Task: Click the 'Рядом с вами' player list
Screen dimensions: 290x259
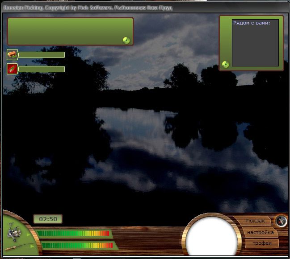Action: click(255, 43)
